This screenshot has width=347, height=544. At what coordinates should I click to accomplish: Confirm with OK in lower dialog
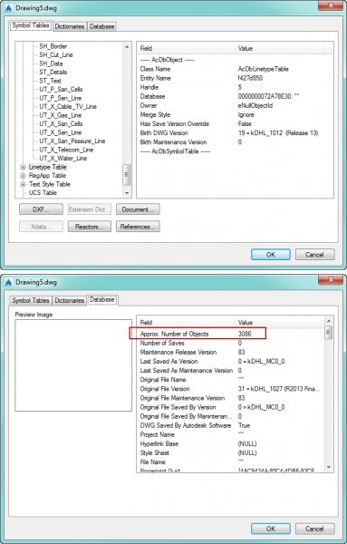(x=271, y=529)
